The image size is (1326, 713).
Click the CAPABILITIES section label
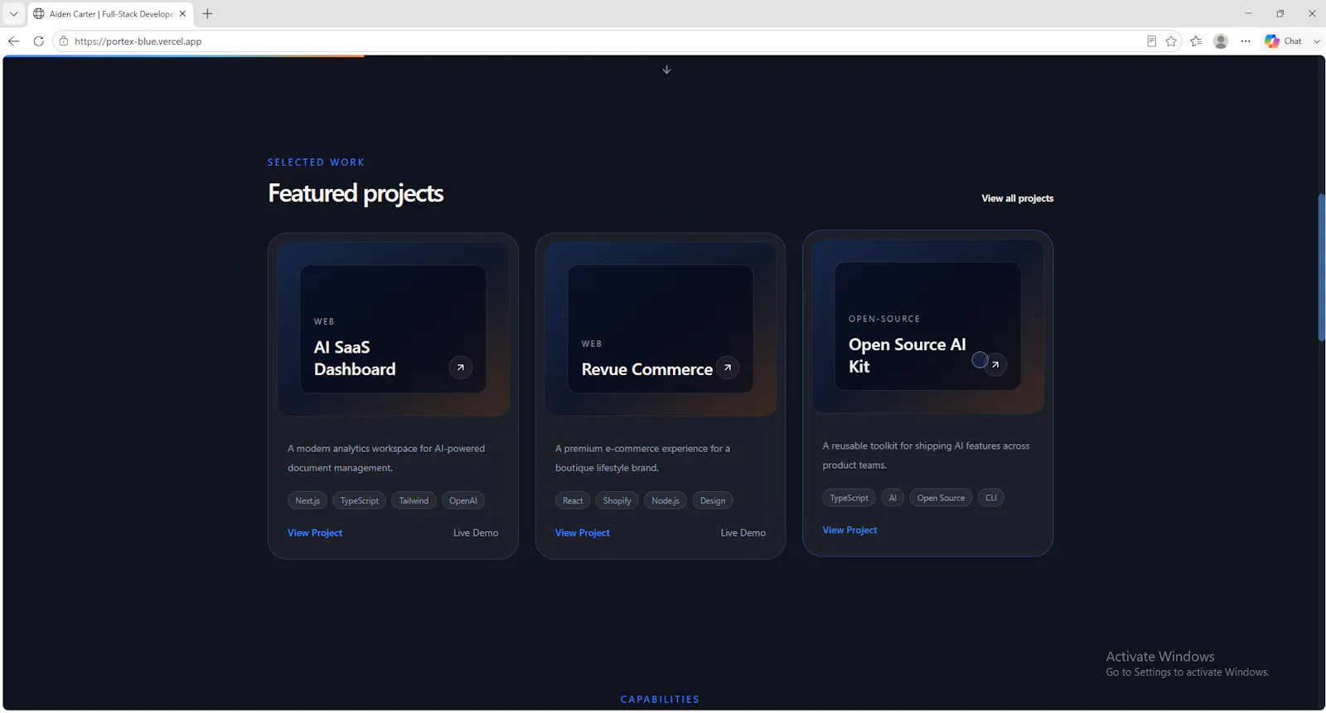tap(660, 700)
